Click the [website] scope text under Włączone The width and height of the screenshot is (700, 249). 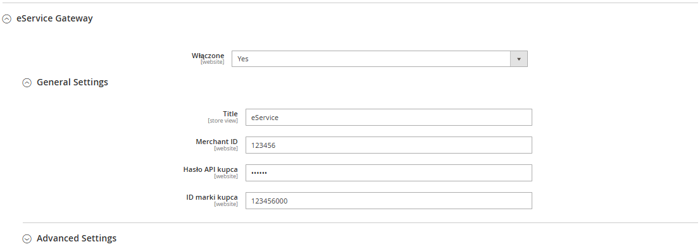tap(213, 62)
